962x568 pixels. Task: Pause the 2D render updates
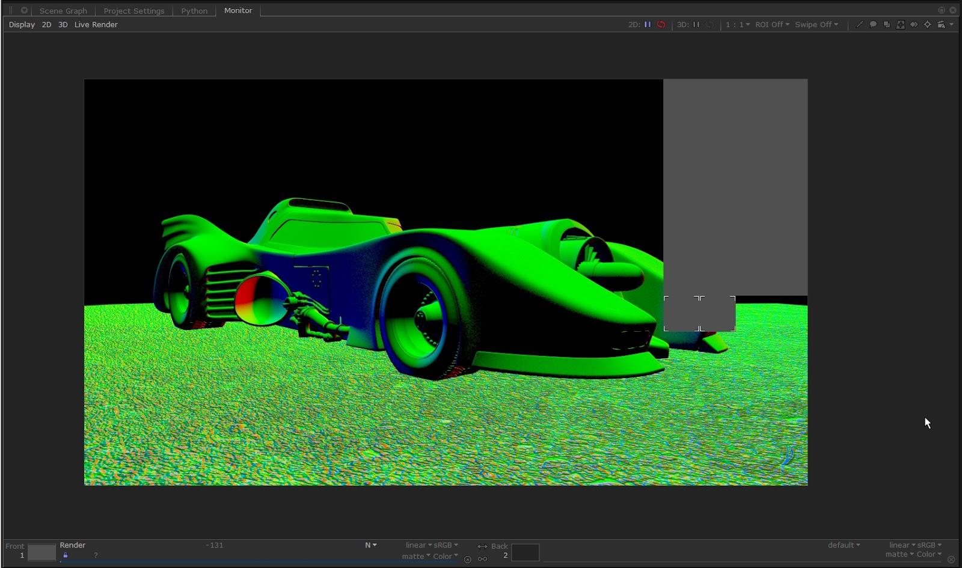pos(648,25)
